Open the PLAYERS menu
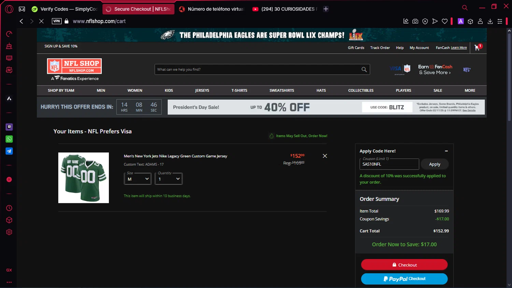Screen dimensions: 512x288 pyautogui.click(x=403, y=91)
